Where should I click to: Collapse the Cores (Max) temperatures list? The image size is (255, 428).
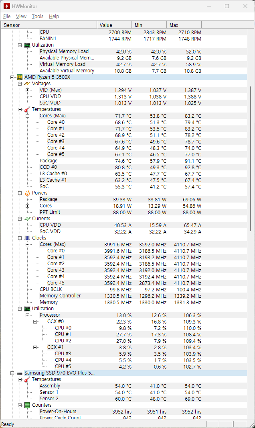tap(28, 116)
